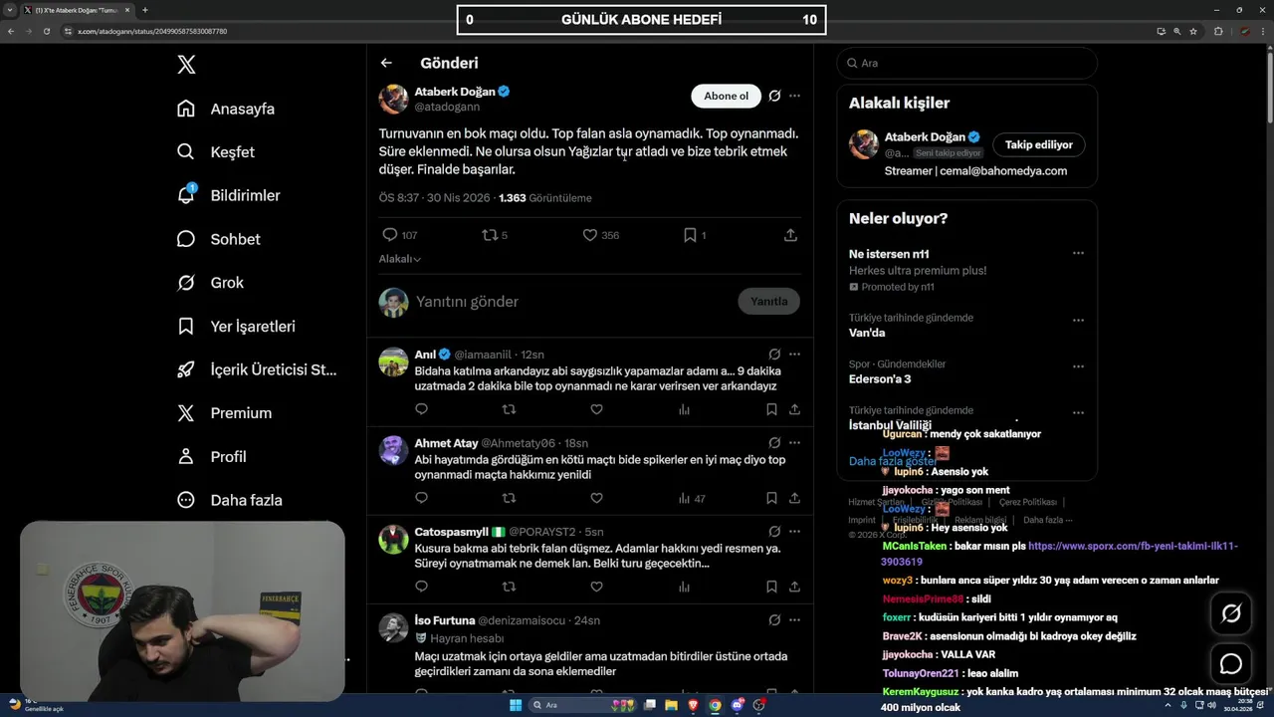
Task: Click the Yanıtla button
Action: 768,301
